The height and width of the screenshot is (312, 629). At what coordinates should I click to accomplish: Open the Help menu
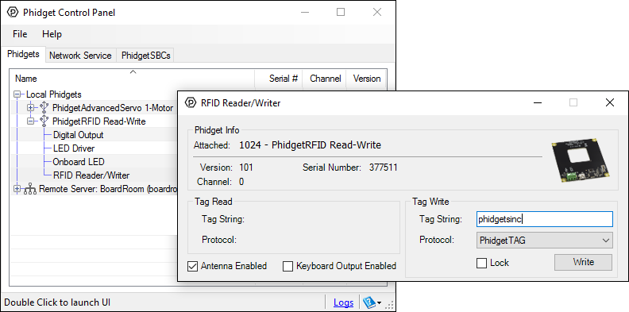point(52,34)
